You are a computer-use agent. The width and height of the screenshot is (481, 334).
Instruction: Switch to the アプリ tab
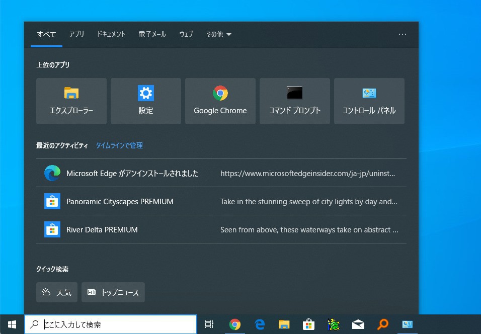click(x=76, y=34)
